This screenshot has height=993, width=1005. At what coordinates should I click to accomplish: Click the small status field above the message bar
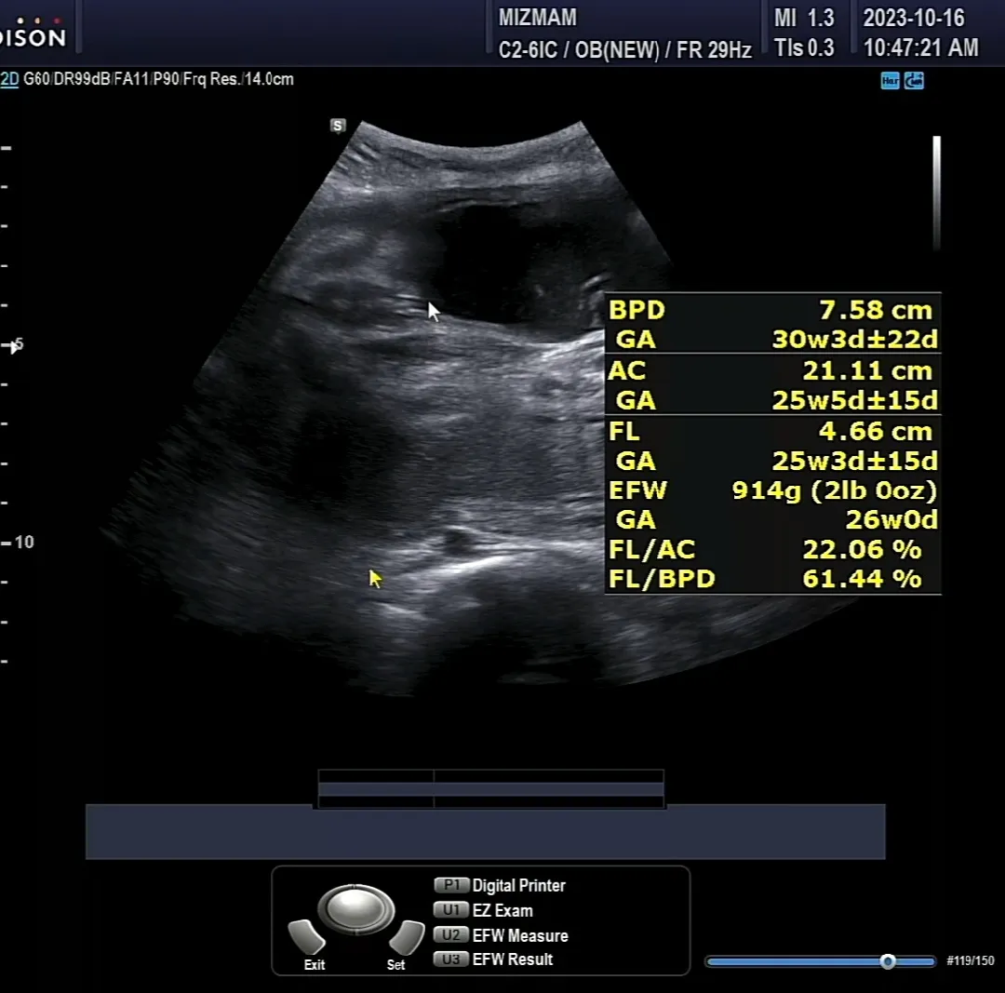491,789
